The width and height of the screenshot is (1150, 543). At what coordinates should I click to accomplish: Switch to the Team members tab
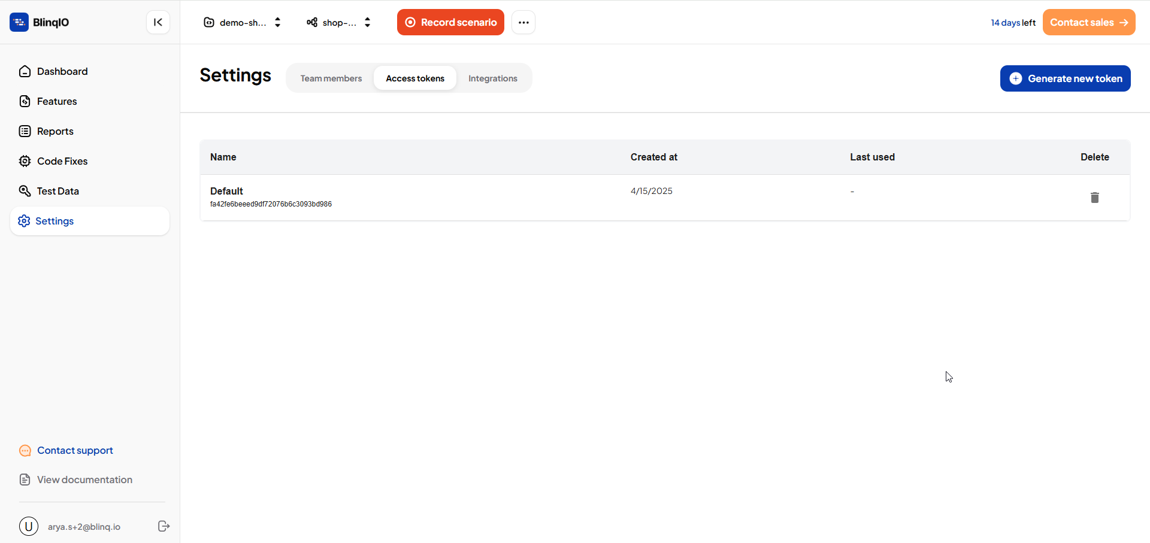click(331, 78)
